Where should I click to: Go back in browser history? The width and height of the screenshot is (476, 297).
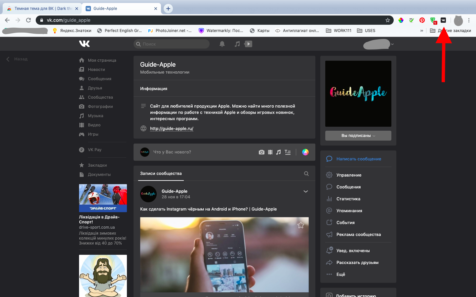[x=7, y=20]
